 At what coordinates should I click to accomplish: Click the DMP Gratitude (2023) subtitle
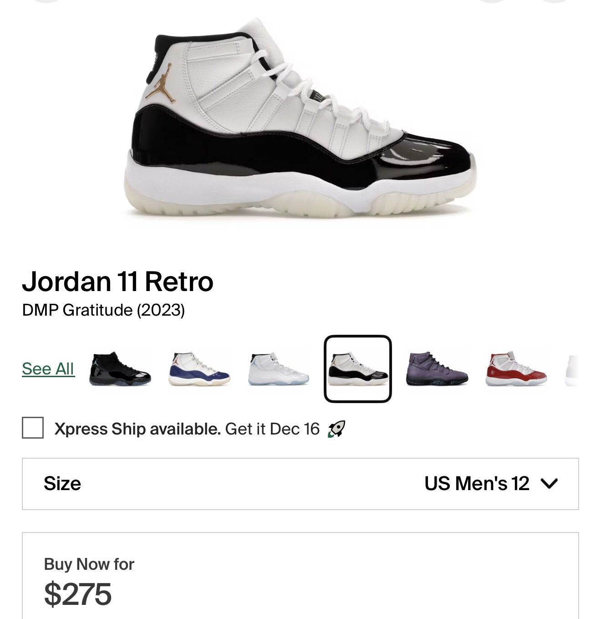coord(103,310)
